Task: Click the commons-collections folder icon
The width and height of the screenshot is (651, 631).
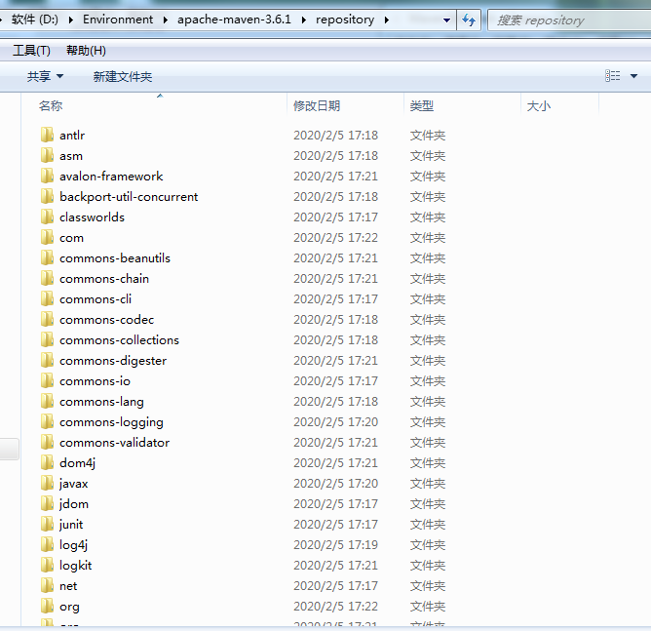Action: [x=47, y=339]
